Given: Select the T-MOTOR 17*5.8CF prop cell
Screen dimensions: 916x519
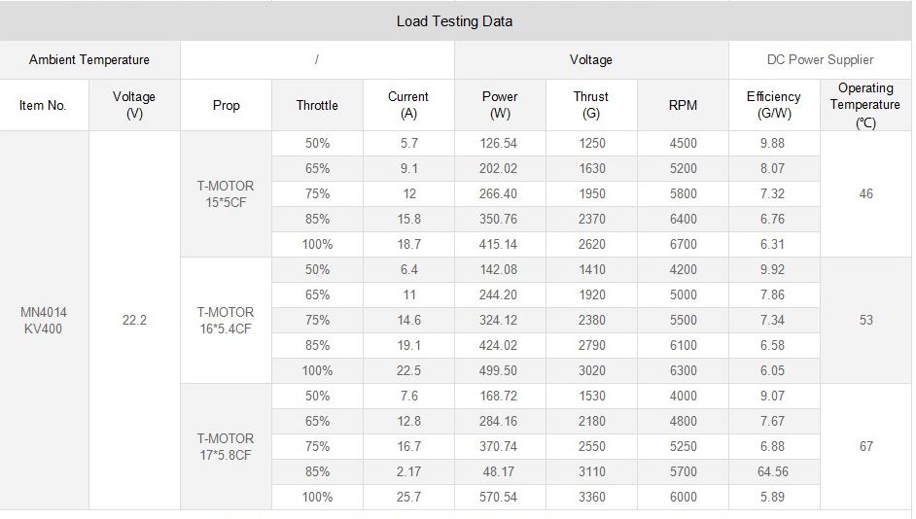Looking at the screenshot, I should 226,446.
